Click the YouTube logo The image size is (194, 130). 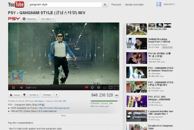click(16, 5)
